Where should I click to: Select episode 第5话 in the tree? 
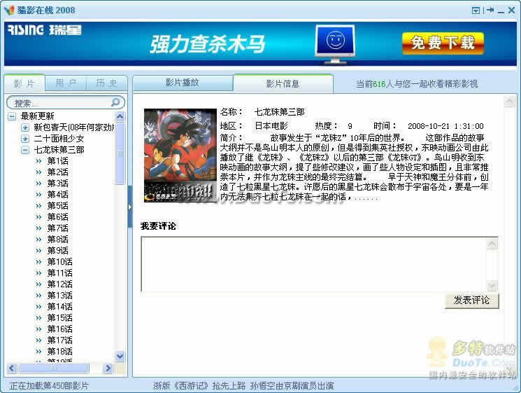(x=57, y=206)
